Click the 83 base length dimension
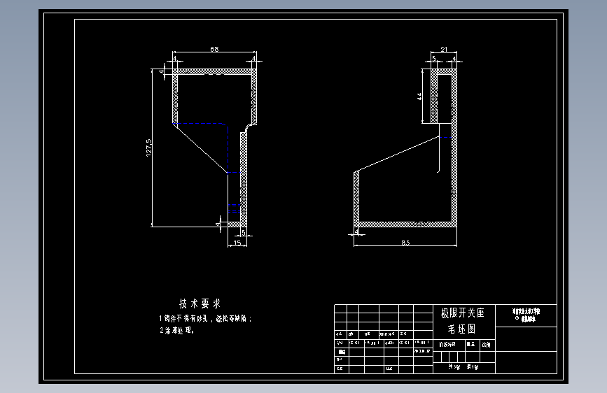Viewport: 607px width, 393px height. 405,243
